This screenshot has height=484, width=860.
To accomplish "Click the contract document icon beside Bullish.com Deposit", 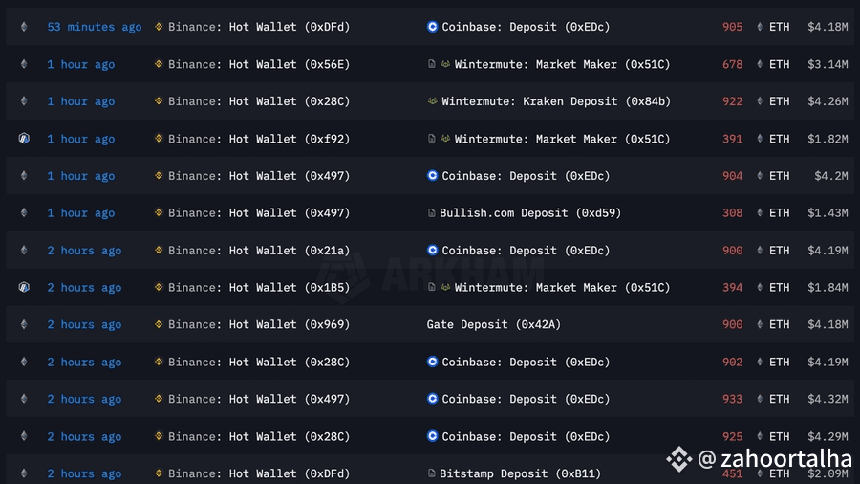I will coord(432,213).
